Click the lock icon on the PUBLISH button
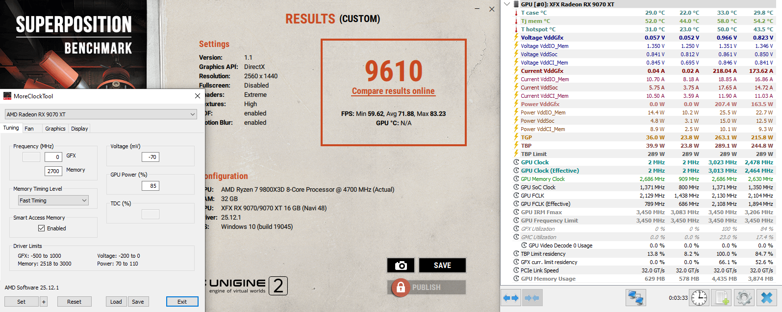782x312 pixels. (400, 287)
